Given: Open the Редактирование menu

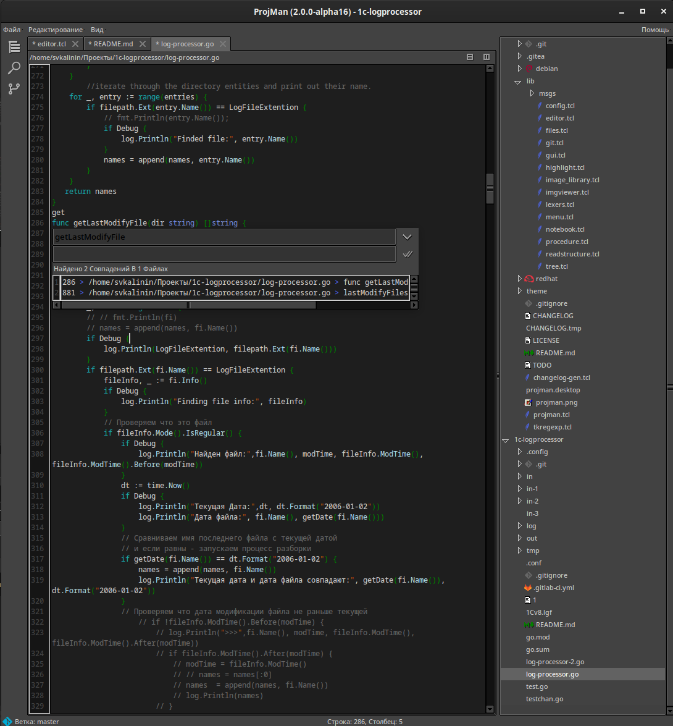Looking at the screenshot, I should point(56,30).
